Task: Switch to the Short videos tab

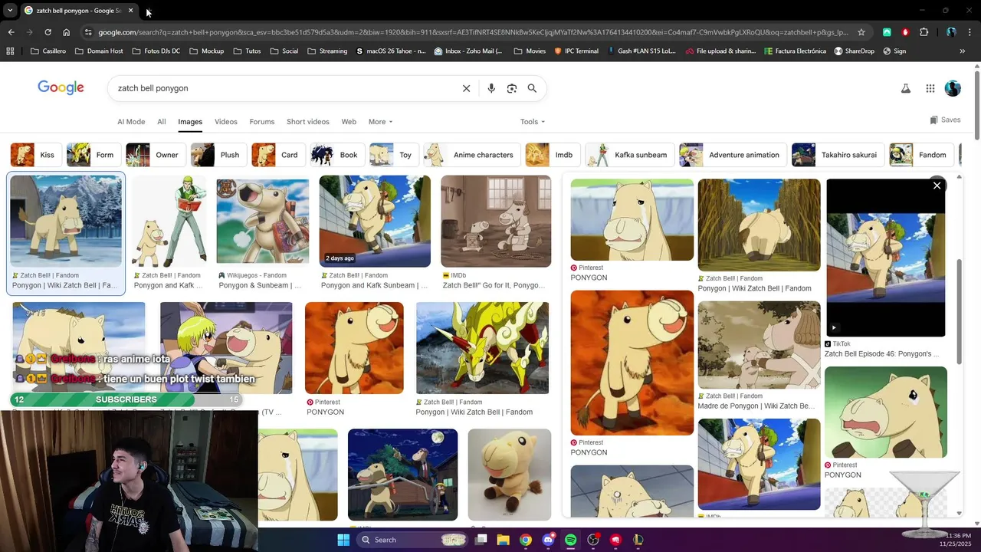Action: click(308, 122)
